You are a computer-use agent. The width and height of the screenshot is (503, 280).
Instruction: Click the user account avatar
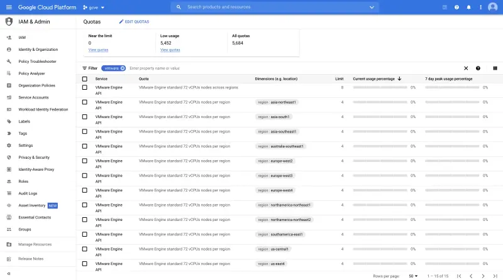click(492, 7)
